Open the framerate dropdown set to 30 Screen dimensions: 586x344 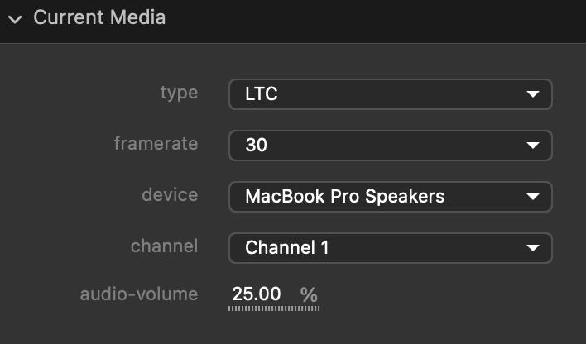coord(390,146)
